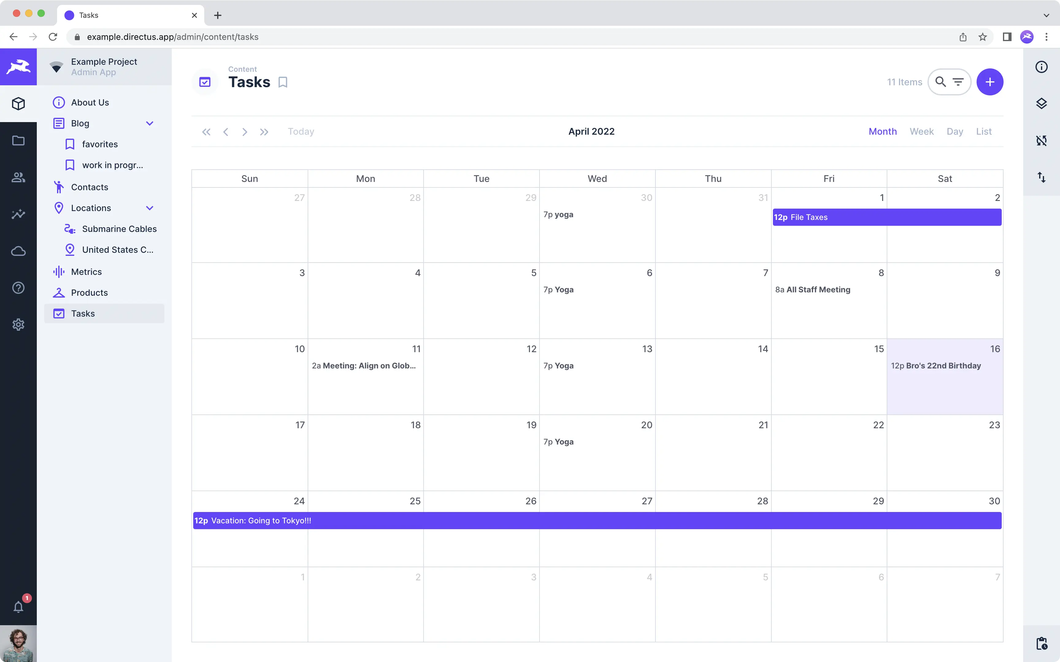Open the File Library folder icon

click(18, 140)
